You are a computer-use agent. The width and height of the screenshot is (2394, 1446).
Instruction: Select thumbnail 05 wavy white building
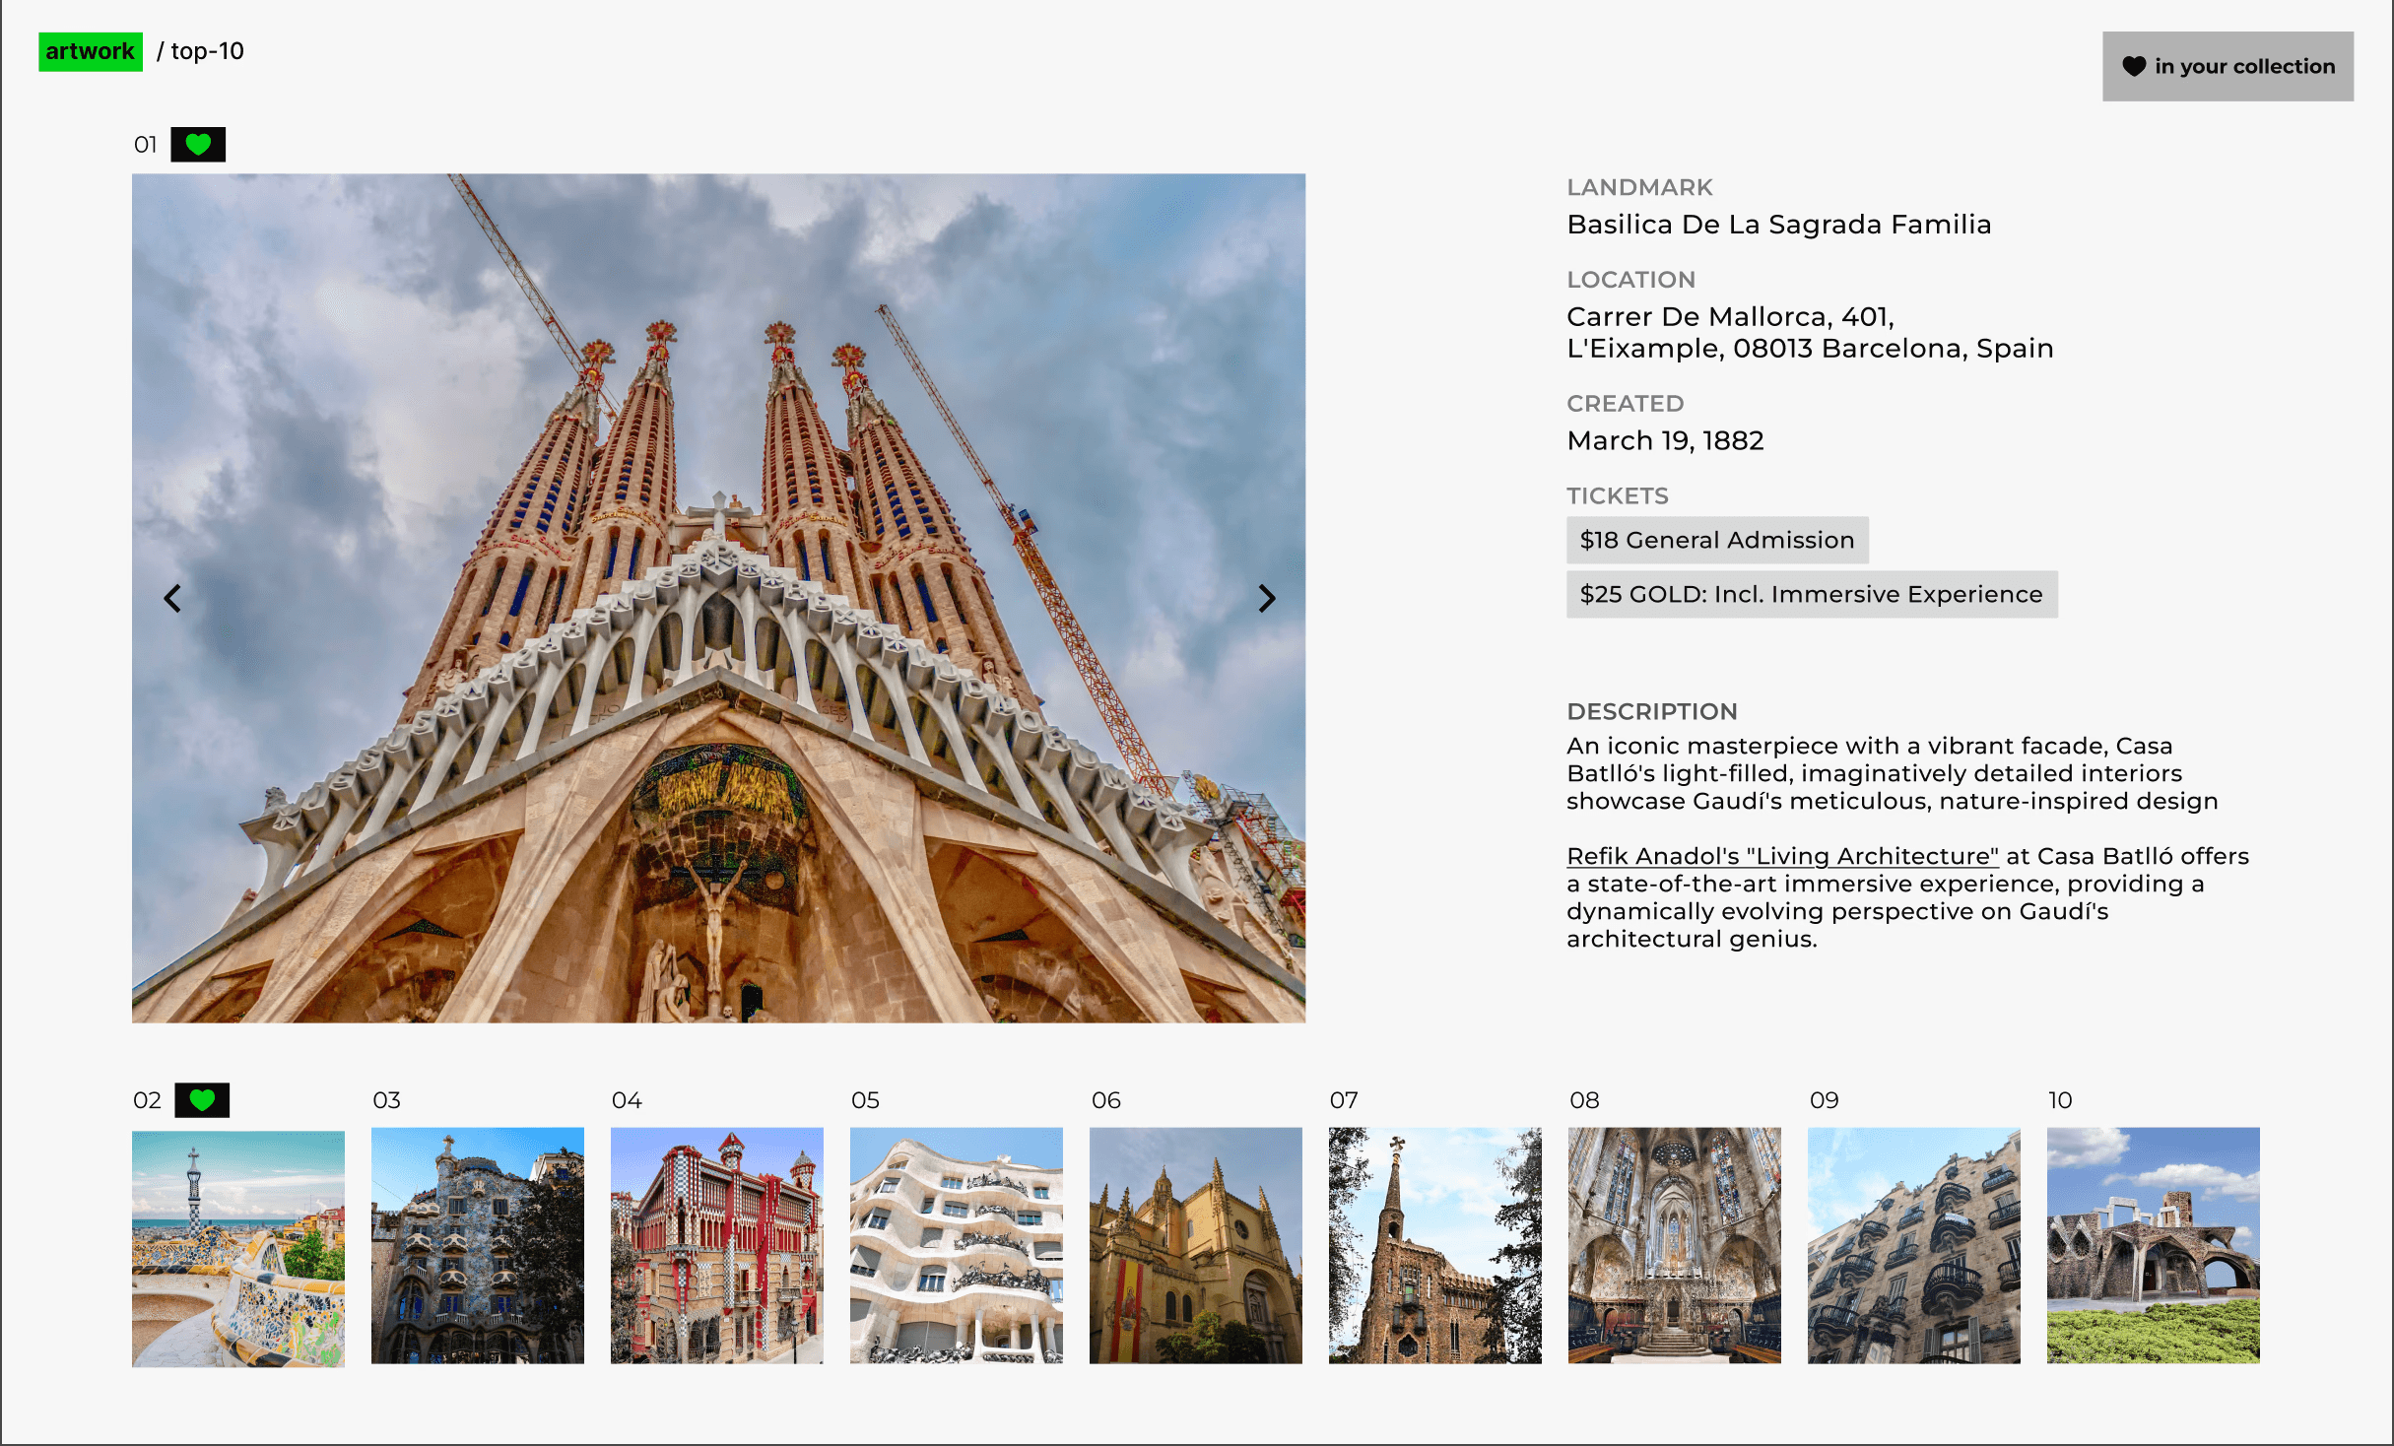point(957,1245)
